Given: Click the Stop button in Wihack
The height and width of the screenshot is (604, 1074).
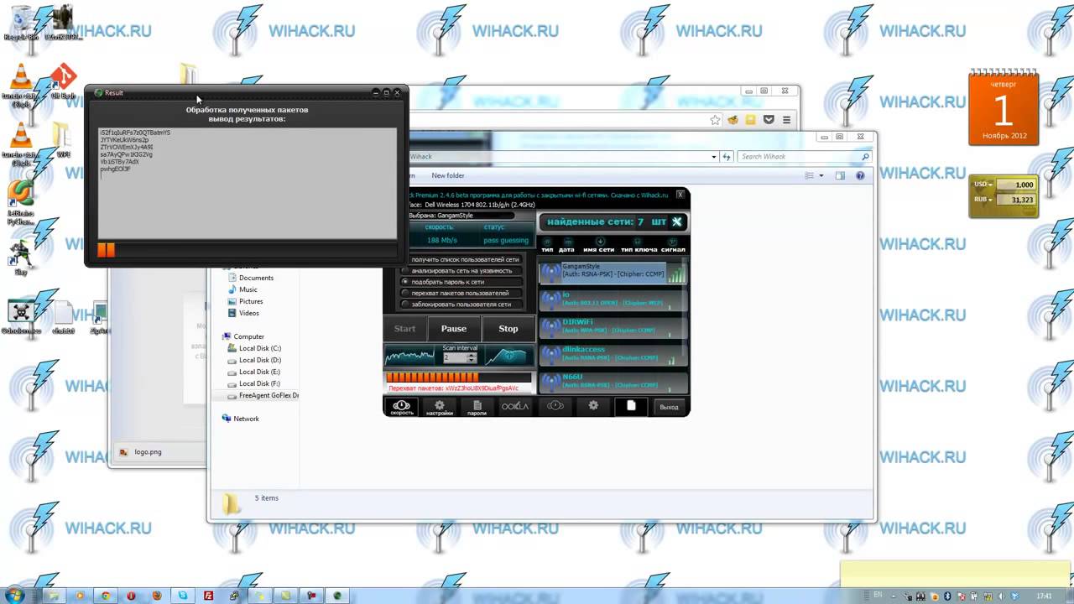Looking at the screenshot, I should (x=508, y=329).
